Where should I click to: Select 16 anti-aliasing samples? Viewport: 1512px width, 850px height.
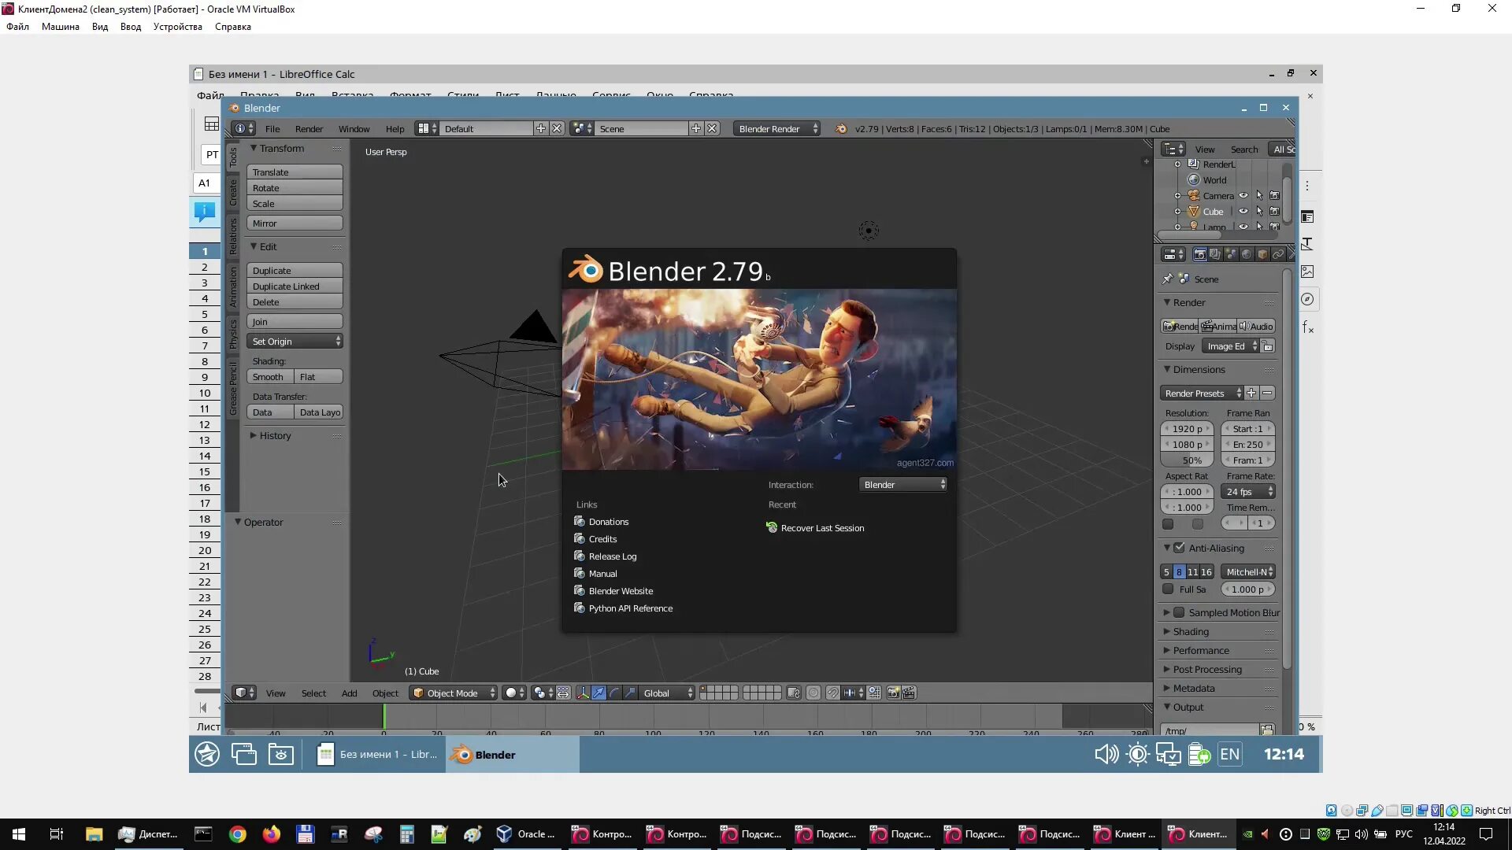(x=1206, y=572)
